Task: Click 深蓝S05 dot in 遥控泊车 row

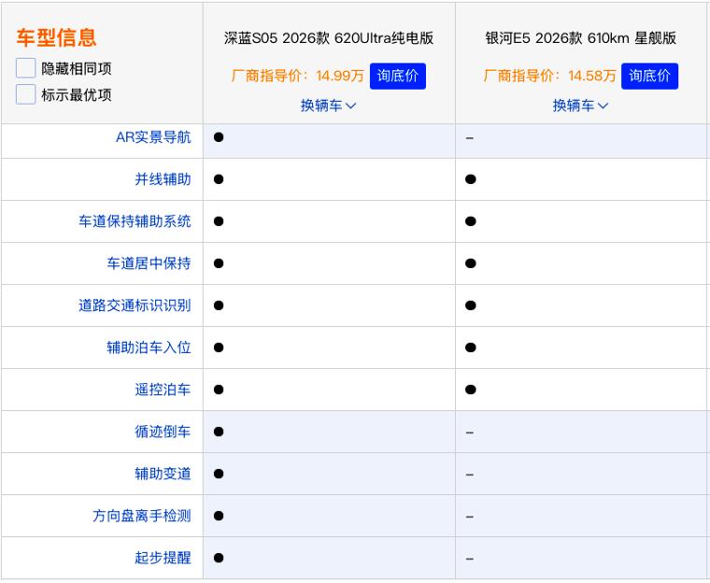Action: [219, 390]
